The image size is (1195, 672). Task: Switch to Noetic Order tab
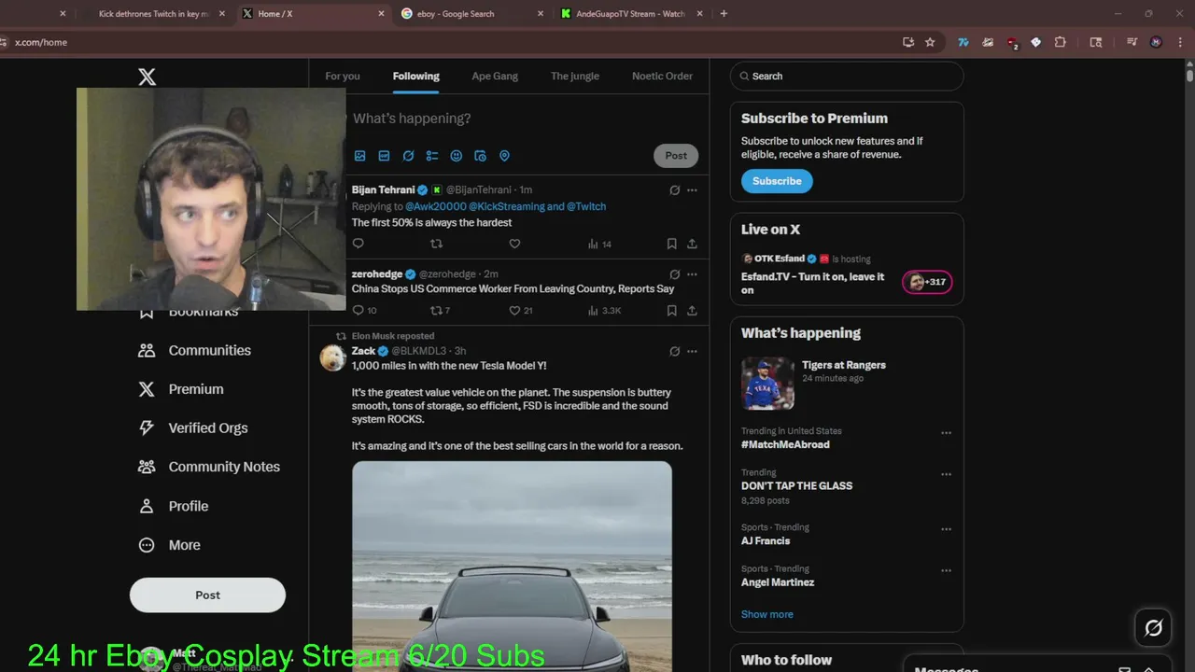click(x=662, y=77)
